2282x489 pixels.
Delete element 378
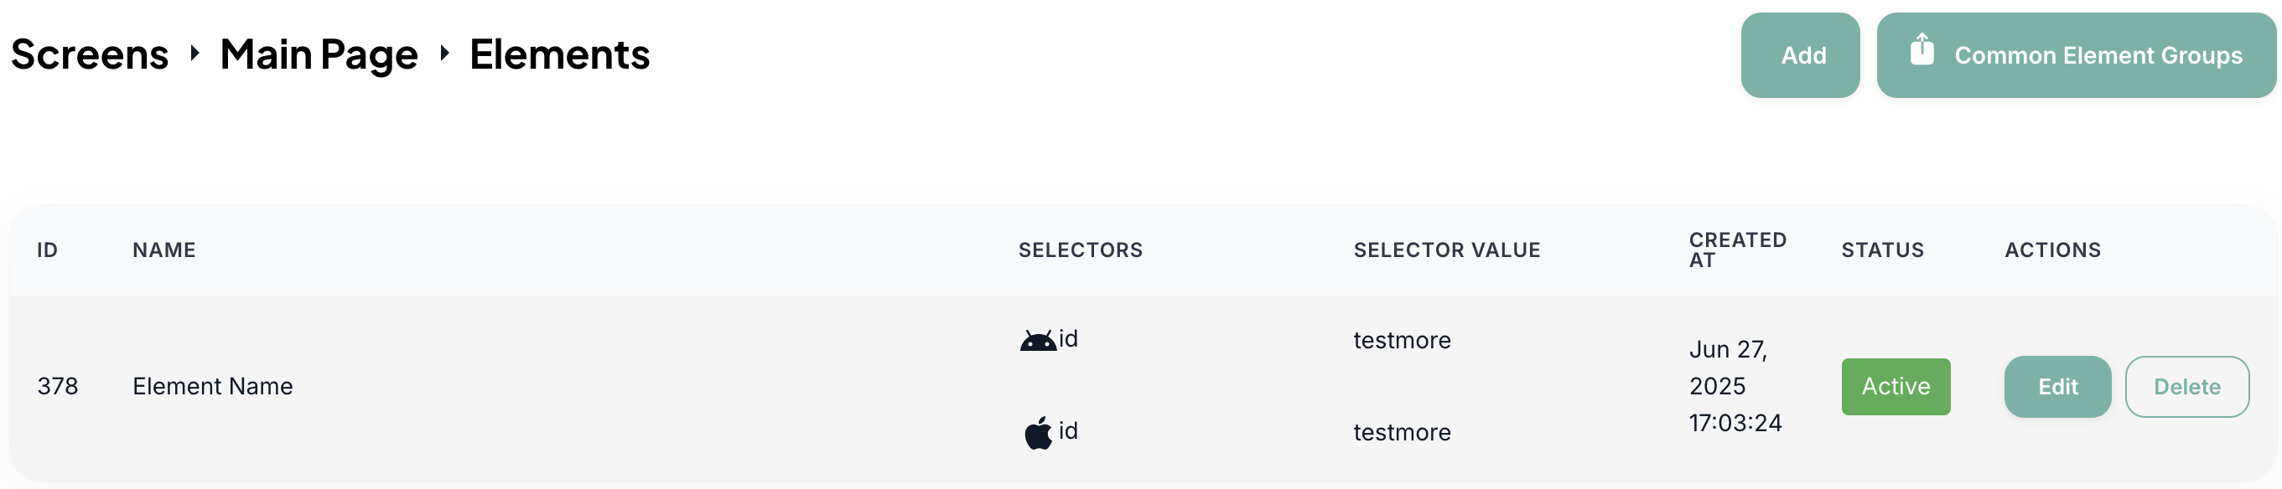point(2186,386)
